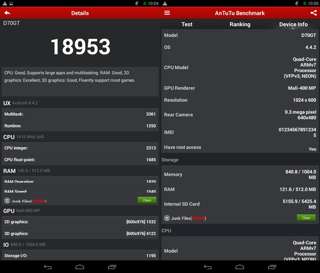Tap the battery icon in left status bar
The height and width of the screenshot is (273, 320).
pyautogui.click(x=145, y=3)
